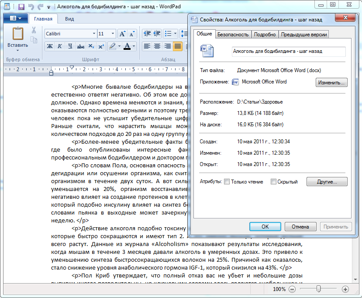Align text to the center
This screenshot has width=362, height=298.
click(157, 46)
